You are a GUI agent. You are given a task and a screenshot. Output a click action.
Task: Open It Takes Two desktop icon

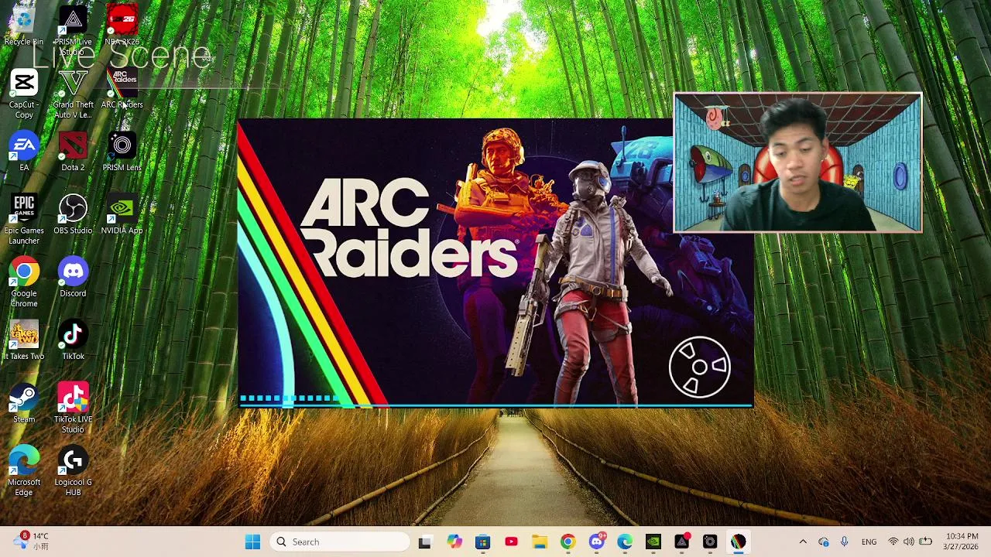click(24, 341)
